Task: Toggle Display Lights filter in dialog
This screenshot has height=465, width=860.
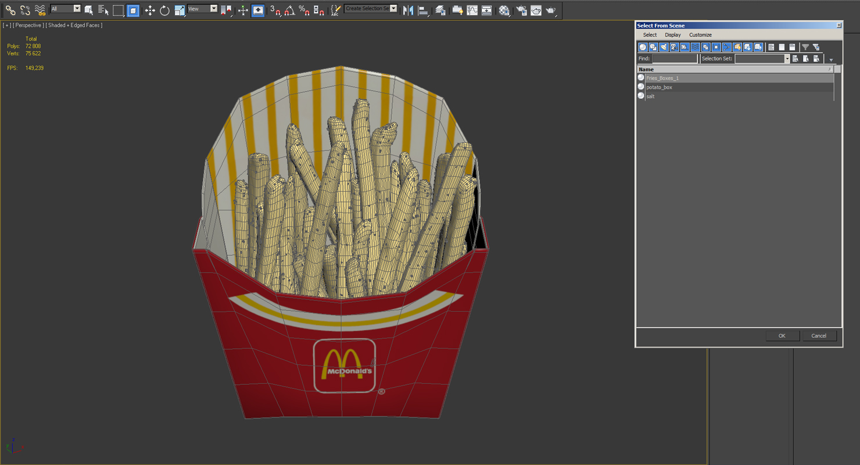Action: [664, 47]
